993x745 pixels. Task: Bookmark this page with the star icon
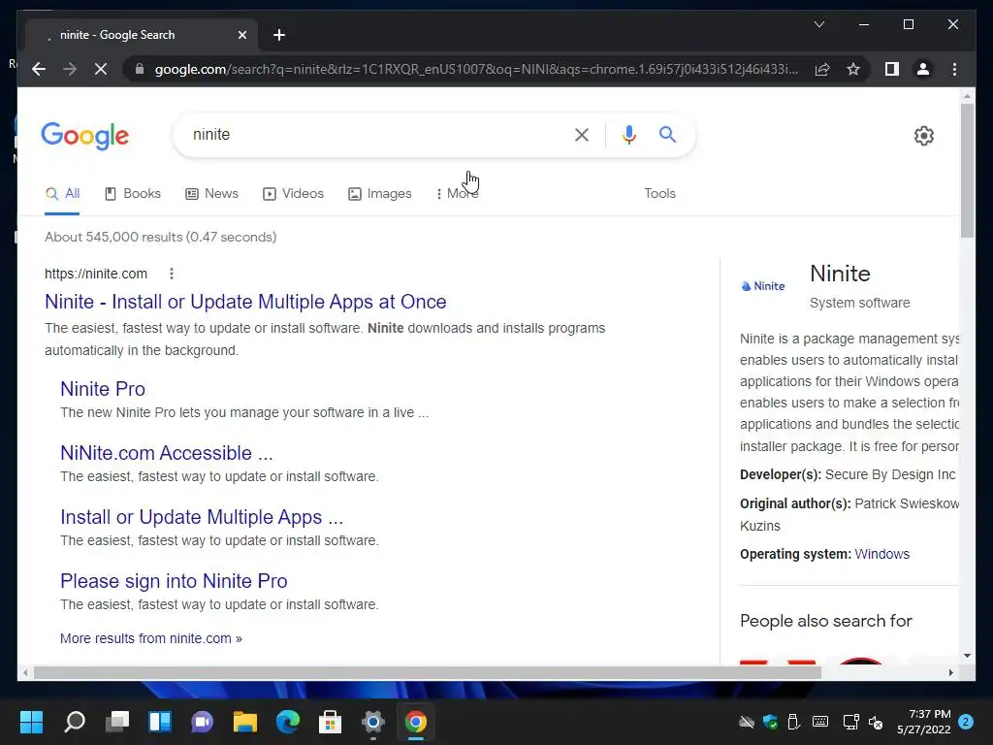[853, 69]
